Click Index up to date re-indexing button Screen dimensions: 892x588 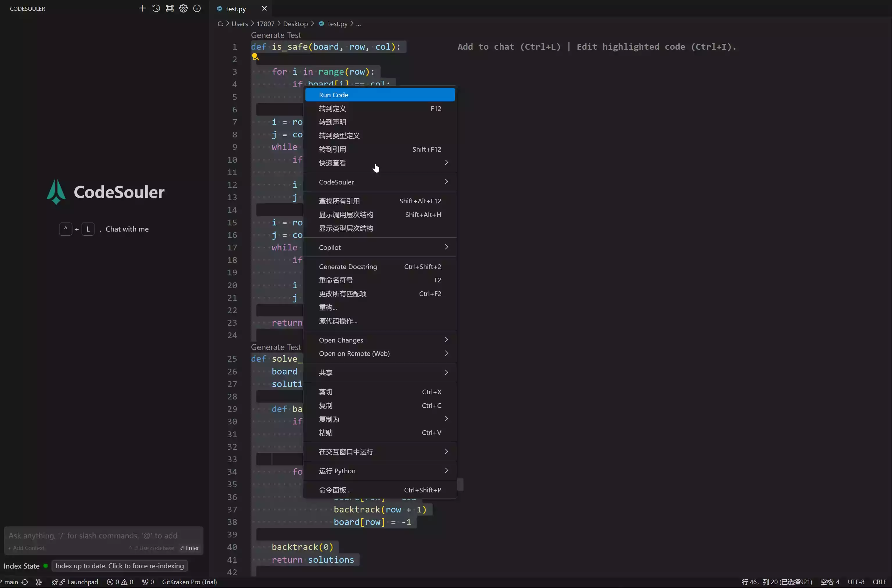[120, 566]
